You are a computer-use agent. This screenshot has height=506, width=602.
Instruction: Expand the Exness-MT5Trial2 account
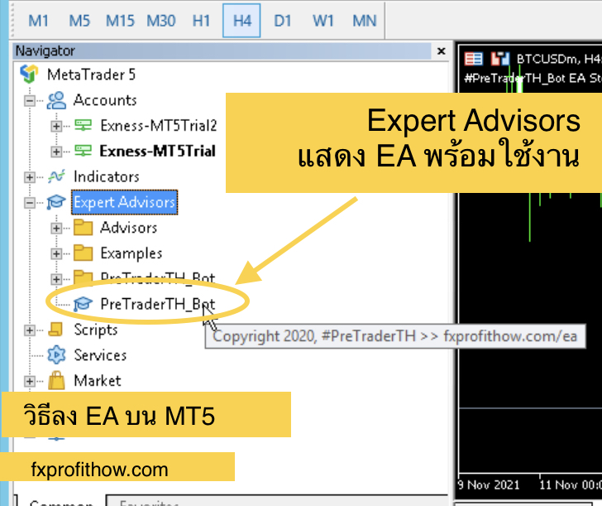pos(56,126)
